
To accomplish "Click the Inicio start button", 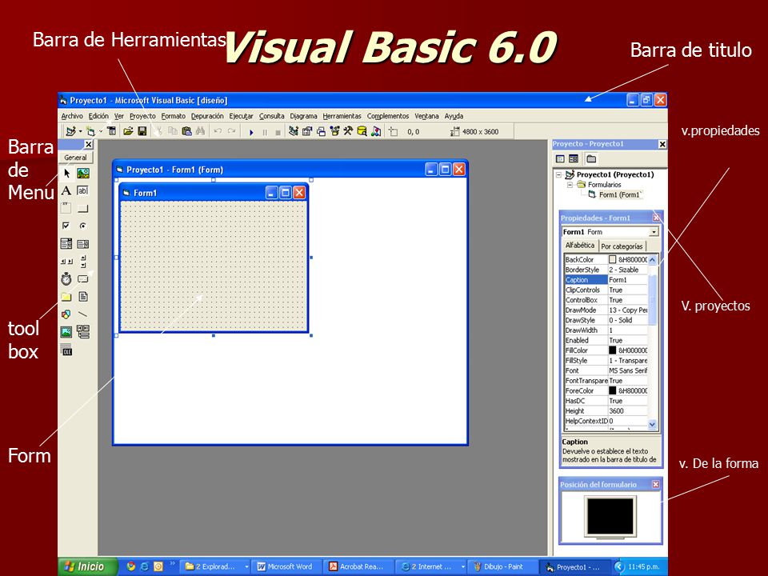I will 87,566.
